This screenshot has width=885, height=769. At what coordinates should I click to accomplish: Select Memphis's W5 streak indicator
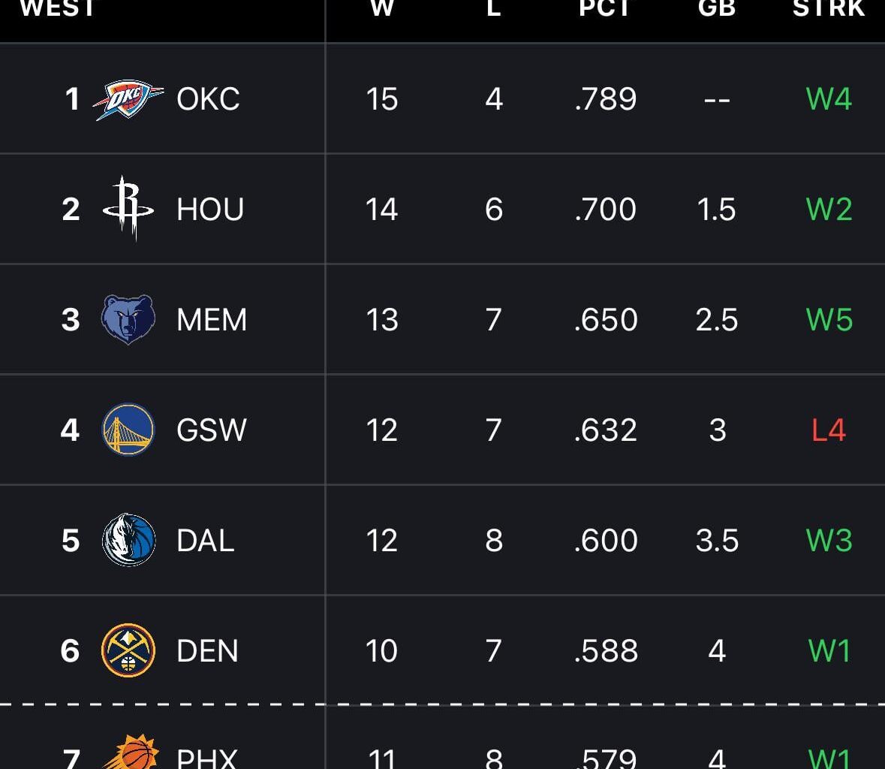click(828, 319)
